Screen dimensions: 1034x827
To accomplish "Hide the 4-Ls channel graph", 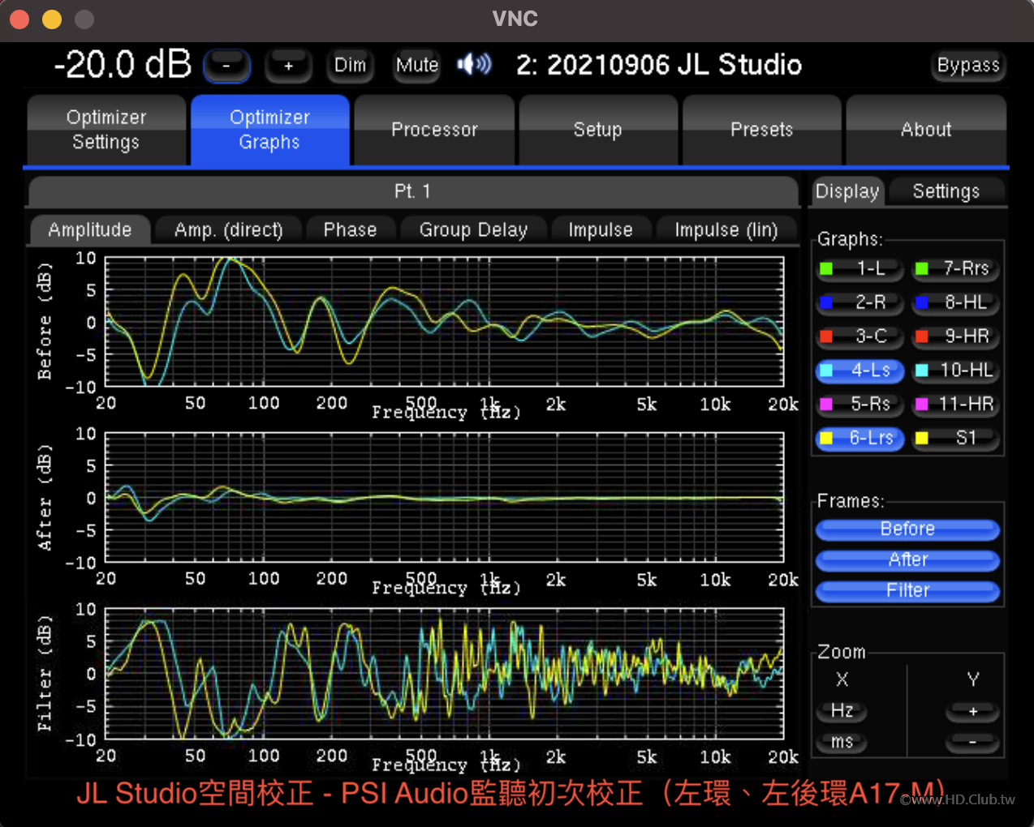I will click(x=860, y=371).
